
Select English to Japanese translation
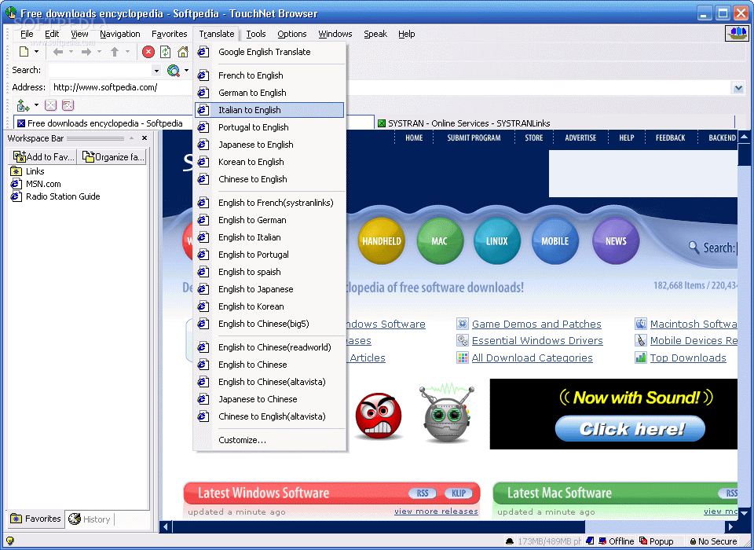[269, 288]
